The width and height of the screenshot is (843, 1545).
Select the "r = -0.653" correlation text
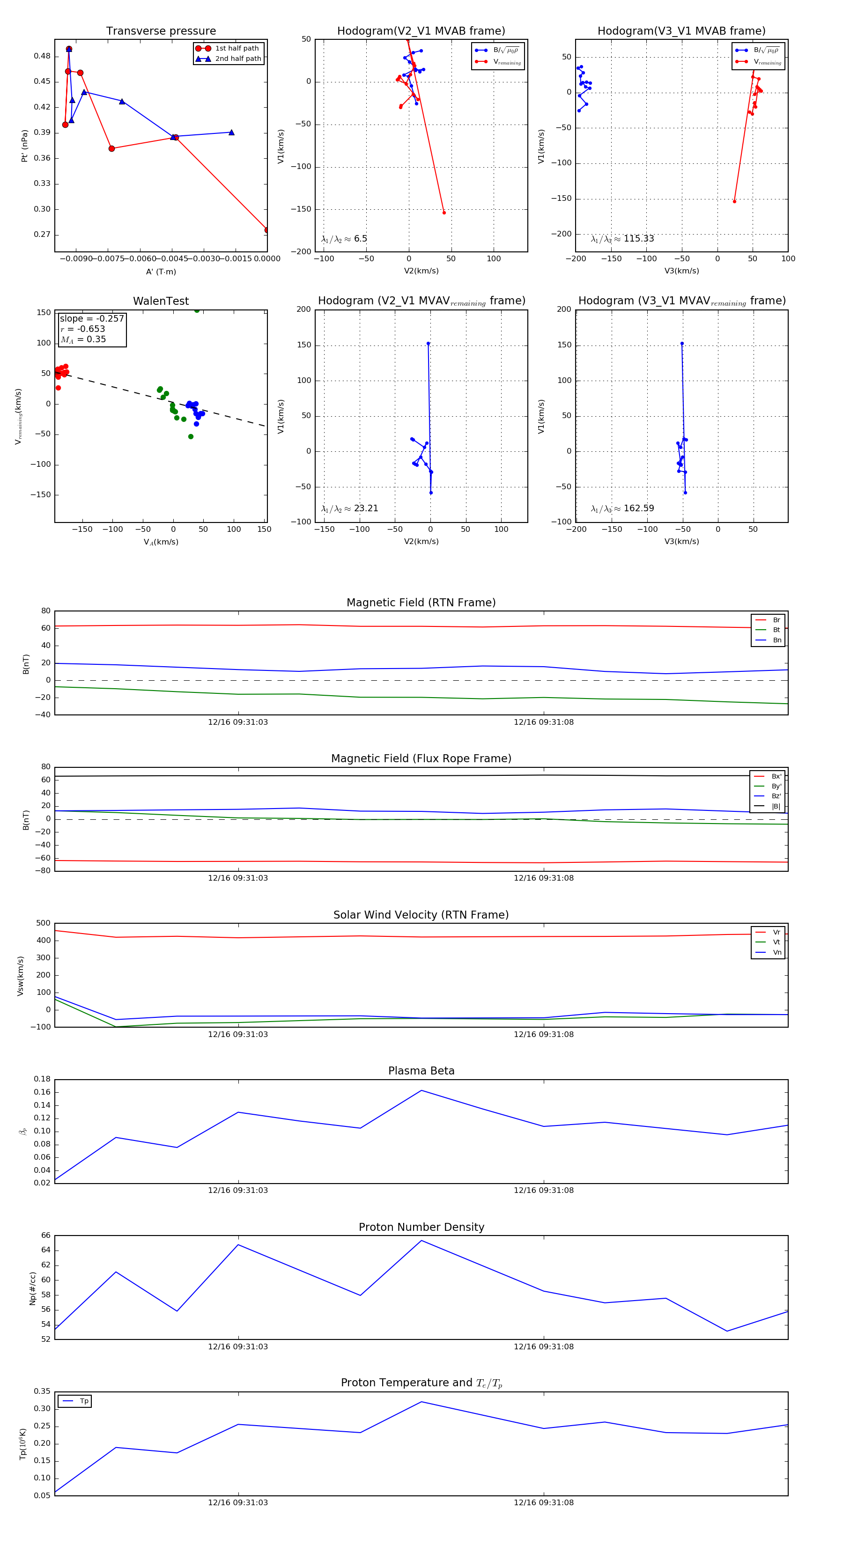point(83,329)
